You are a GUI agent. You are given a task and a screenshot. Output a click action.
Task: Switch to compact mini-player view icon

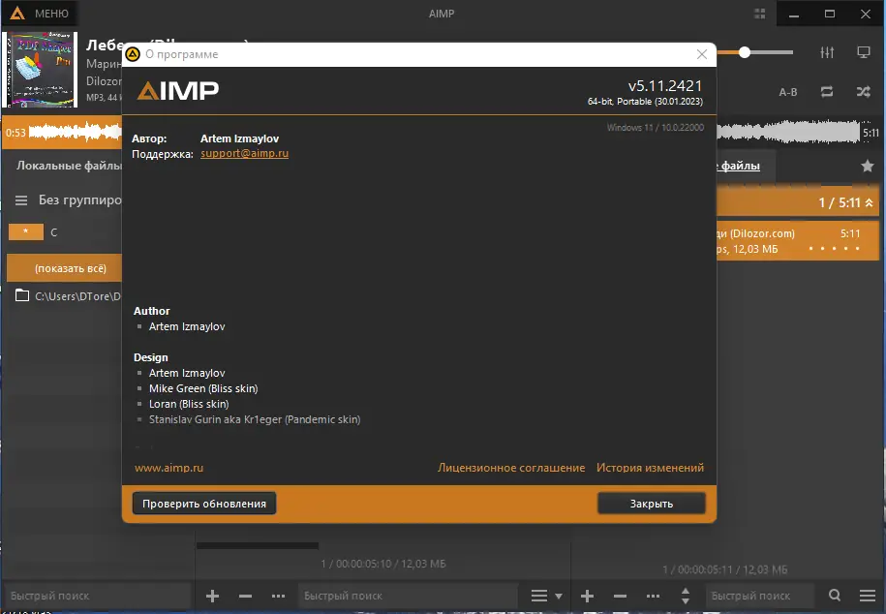(x=864, y=52)
